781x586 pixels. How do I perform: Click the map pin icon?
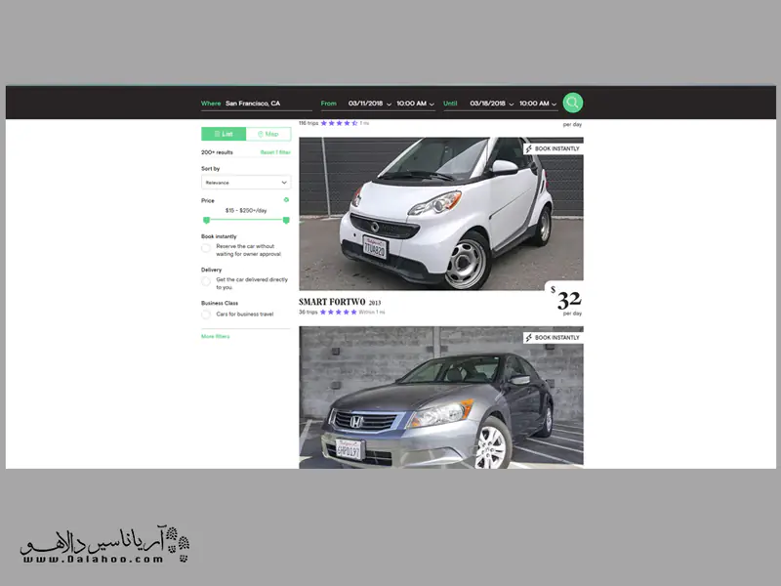260,134
